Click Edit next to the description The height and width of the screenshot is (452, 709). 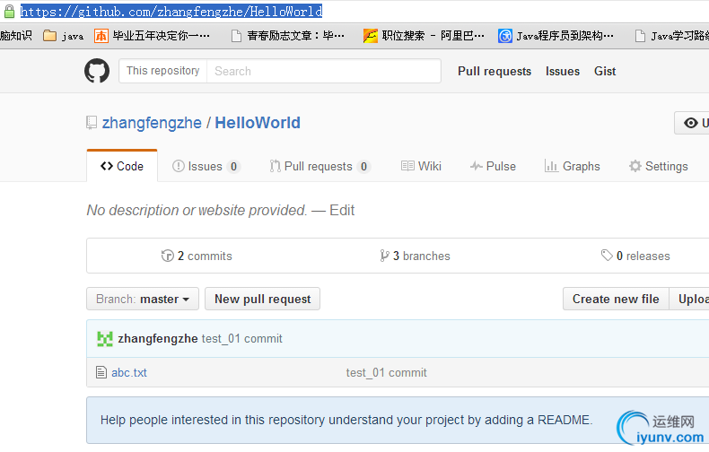[342, 210]
